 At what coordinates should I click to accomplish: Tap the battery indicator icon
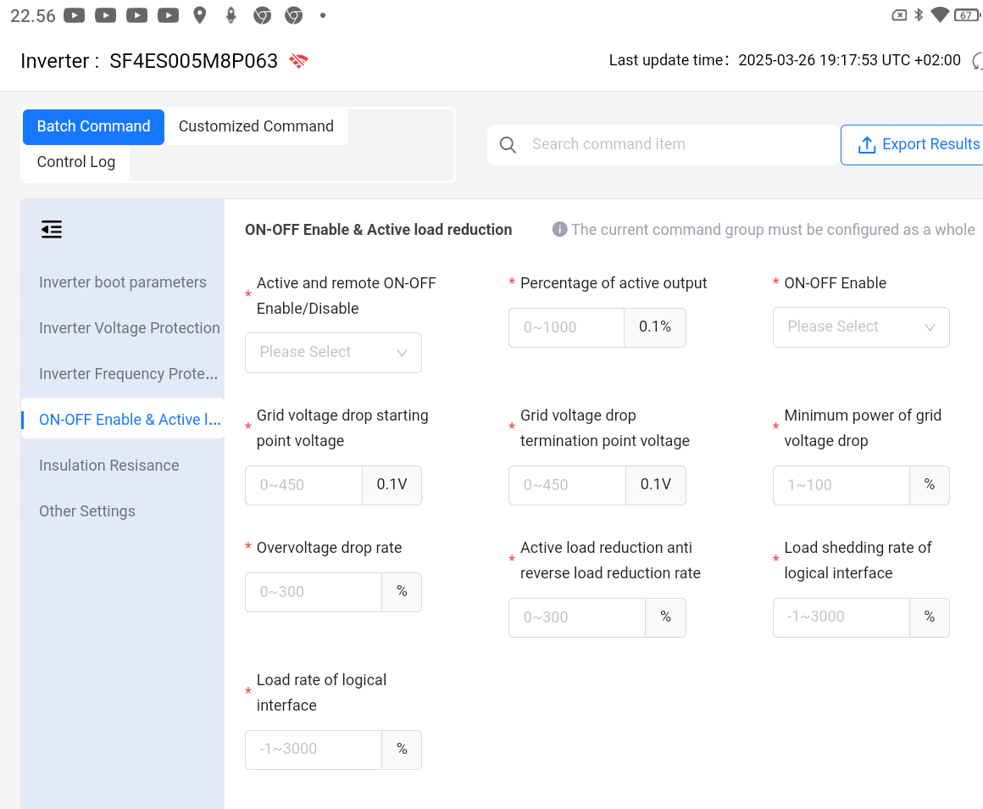(x=965, y=15)
